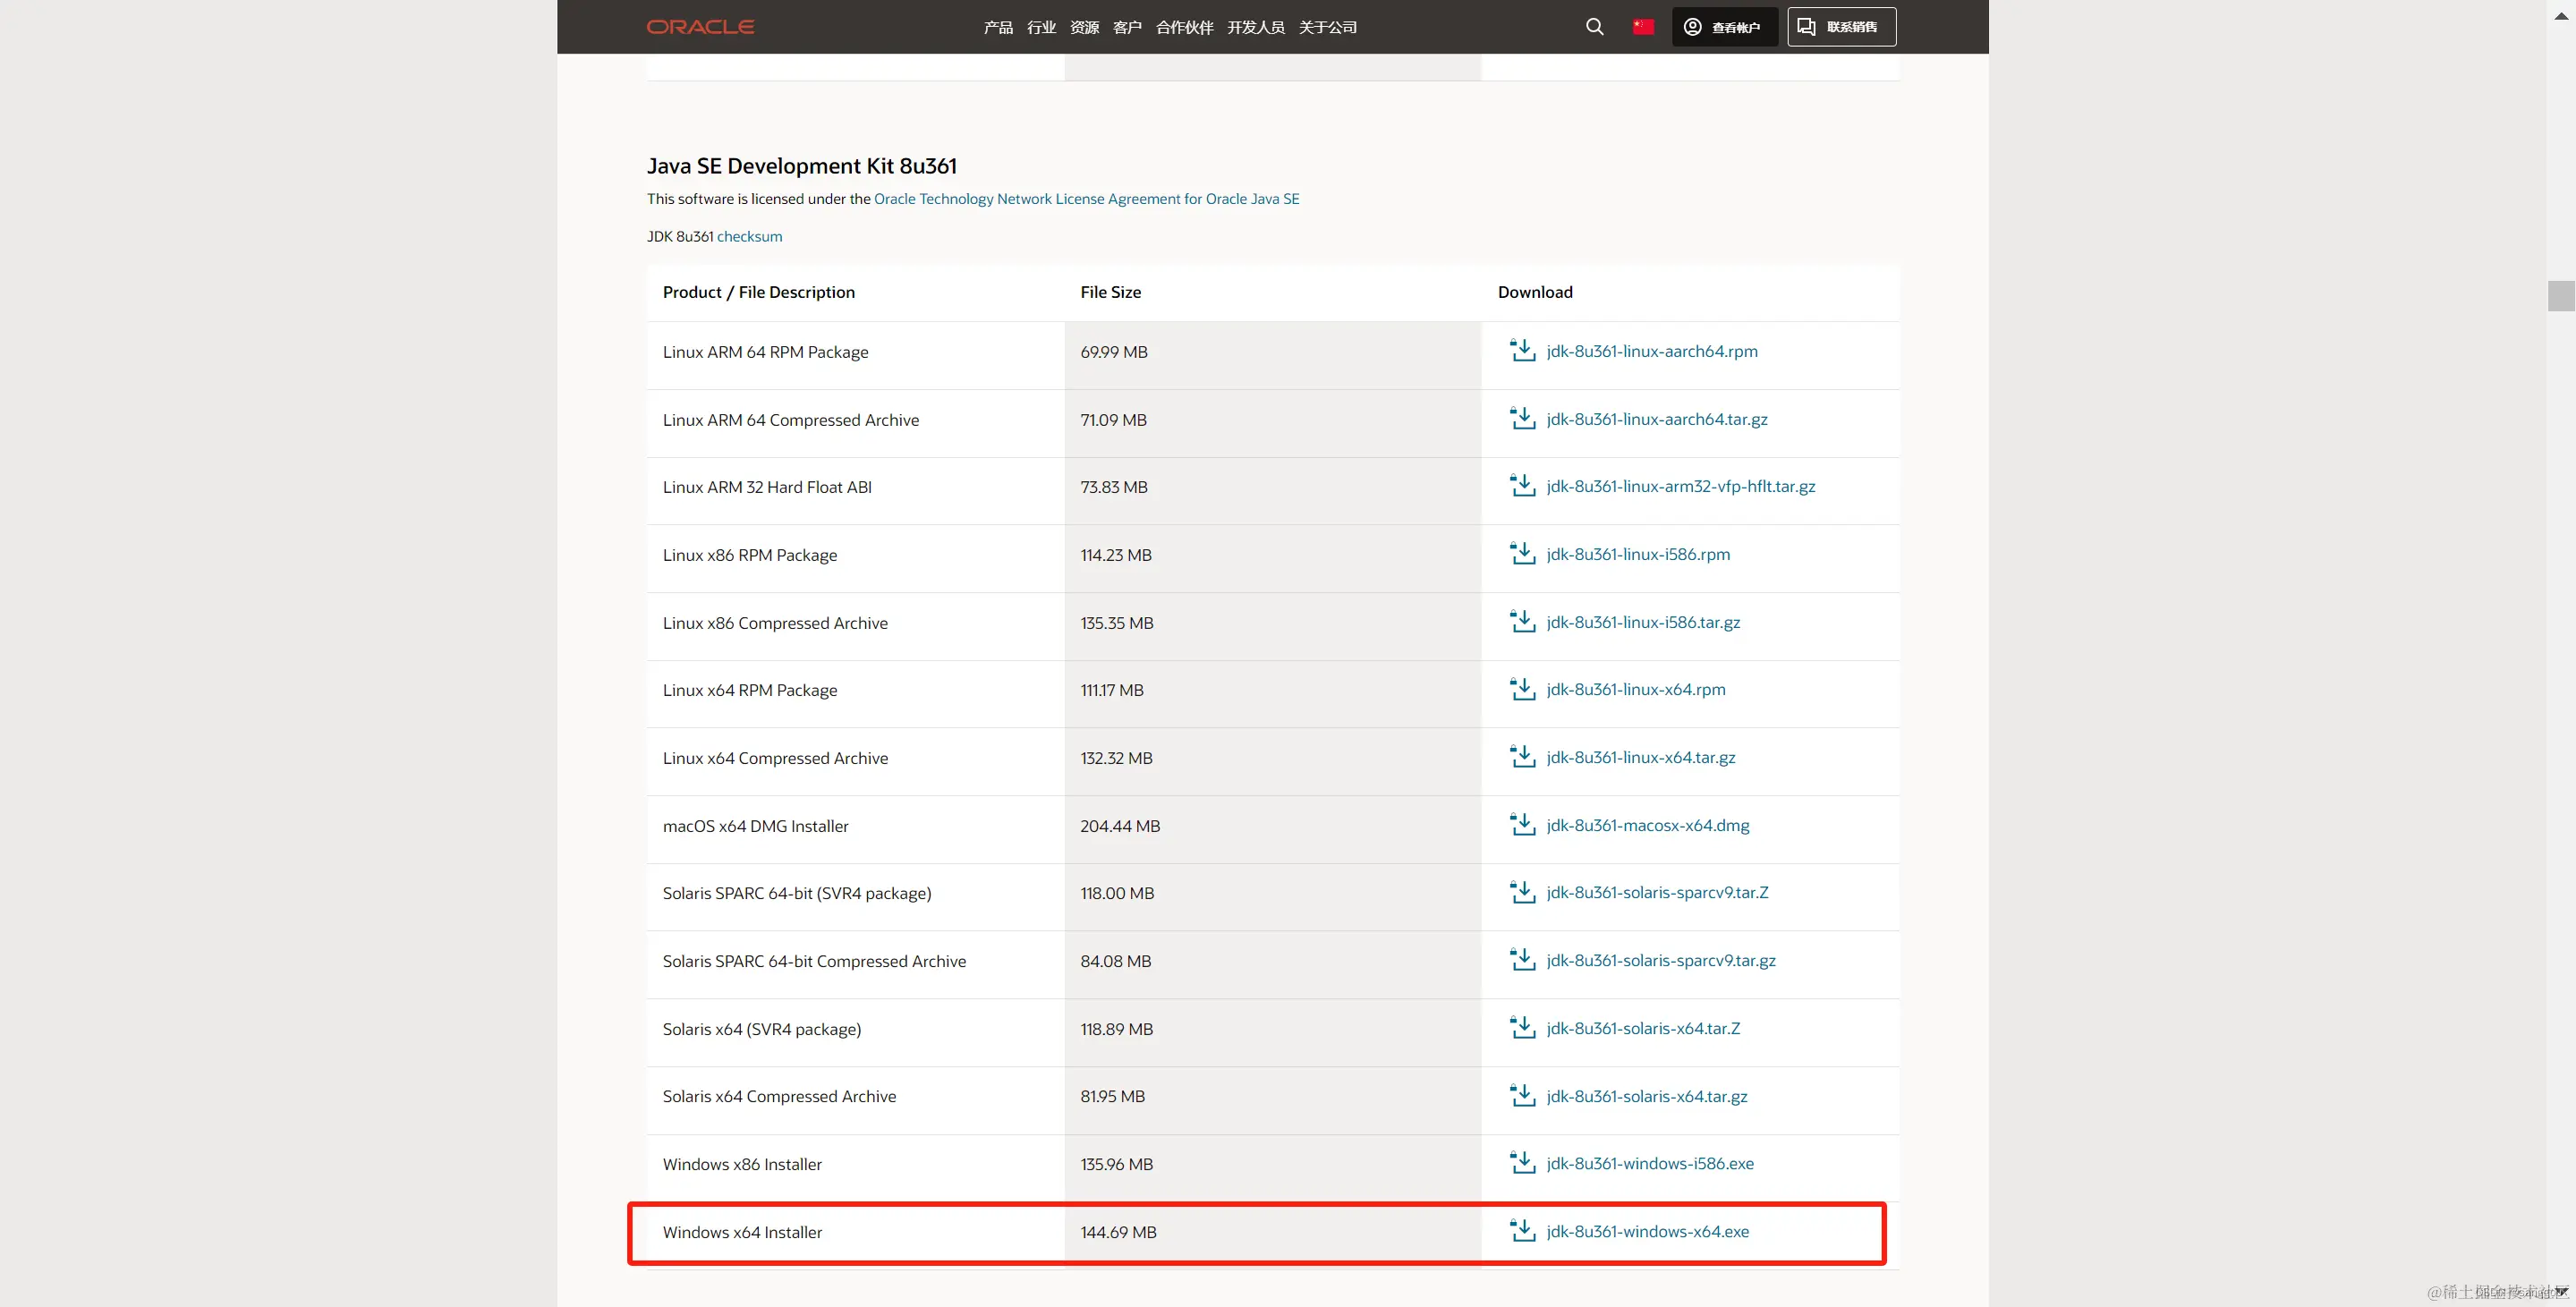Open the JDK 8u361 checksum link
This screenshot has width=2576, height=1307.
point(749,237)
